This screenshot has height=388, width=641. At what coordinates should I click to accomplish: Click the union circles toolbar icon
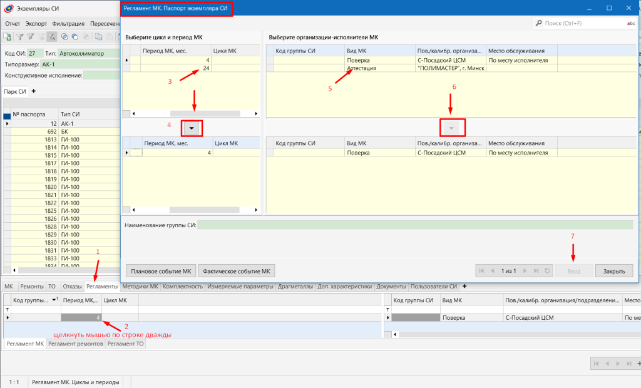(75, 37)
